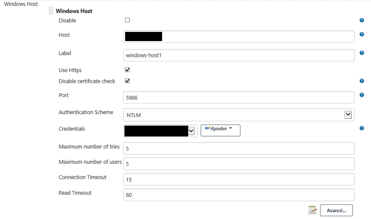Expand the Credentials selection dropdown

point(191,131)
